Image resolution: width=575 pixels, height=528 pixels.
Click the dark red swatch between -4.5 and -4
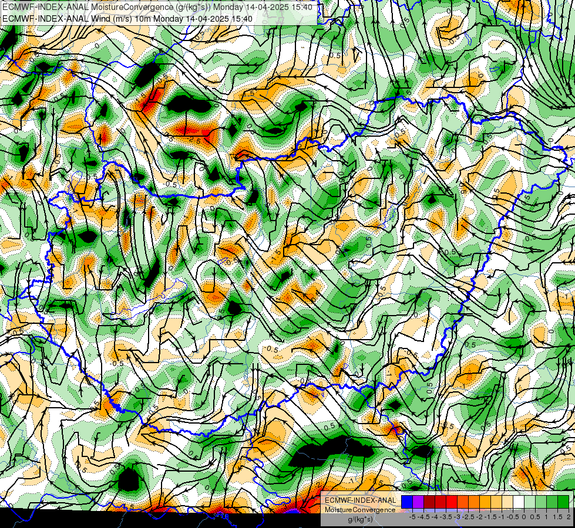pyautogui.click(x=429, y=502)
